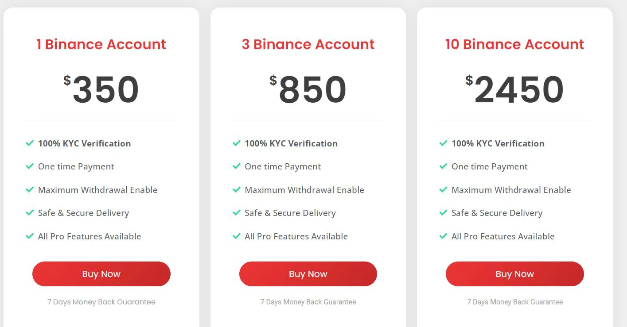Click the $2450 price text
627x327 pixels.
[x=515, y=89]
